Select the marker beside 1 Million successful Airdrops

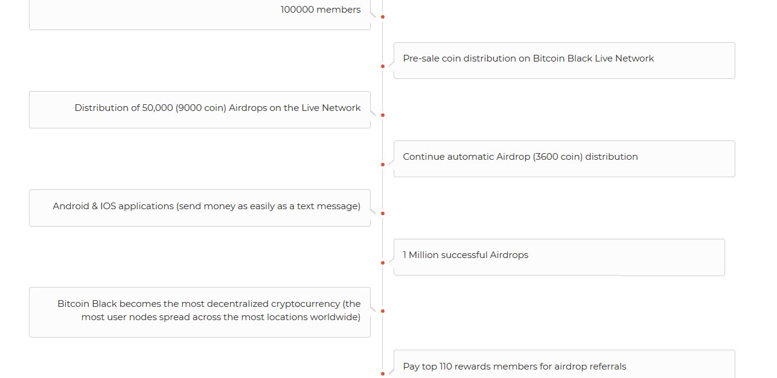click(383, 263)
